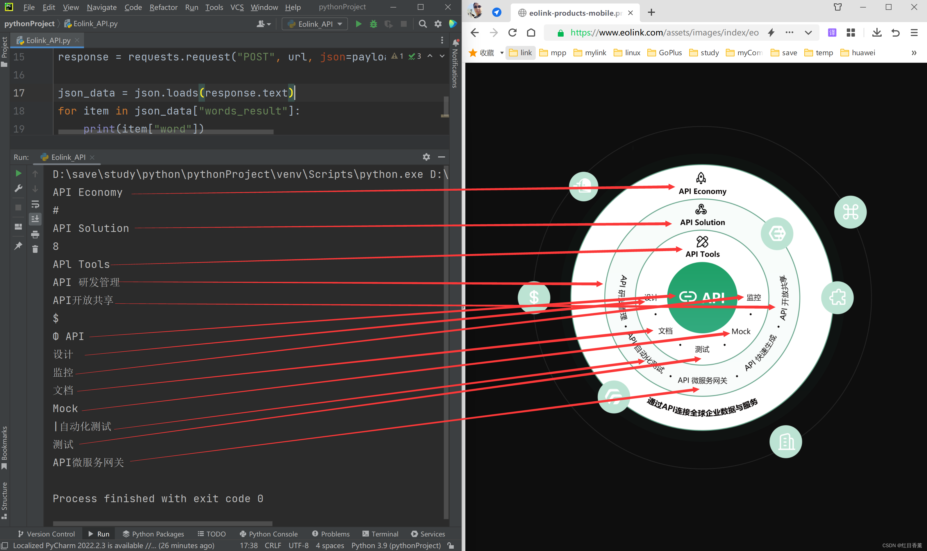Rerun Eolink_API from the Run panel
927x551 pixels.
pyautogui.click(x=18, y=173)
